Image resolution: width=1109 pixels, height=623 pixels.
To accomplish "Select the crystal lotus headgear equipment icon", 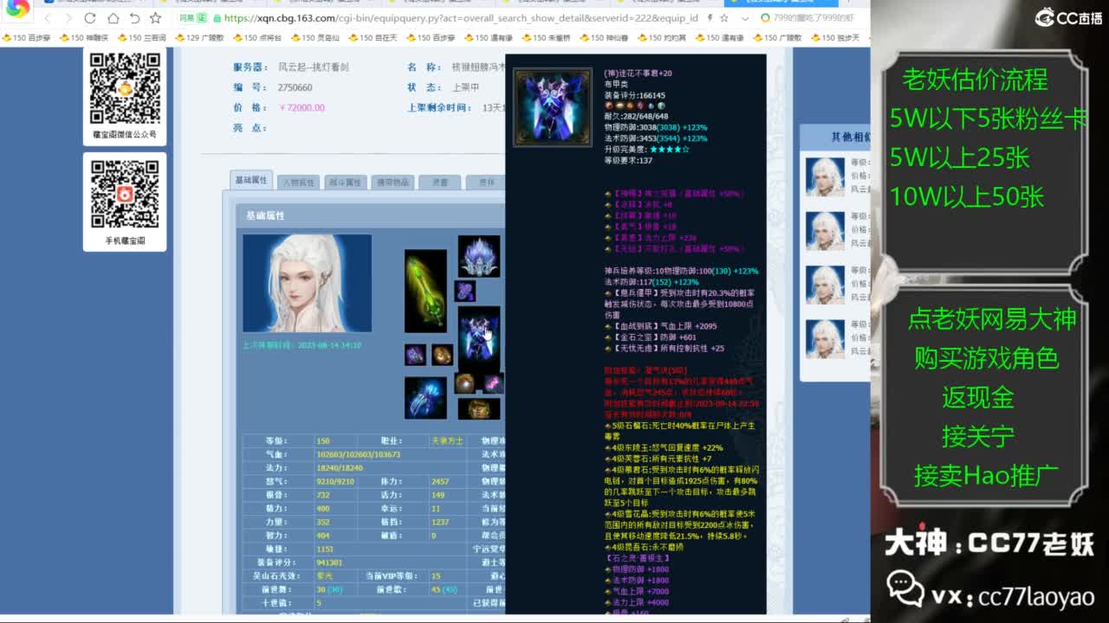I will coord(479,256).
